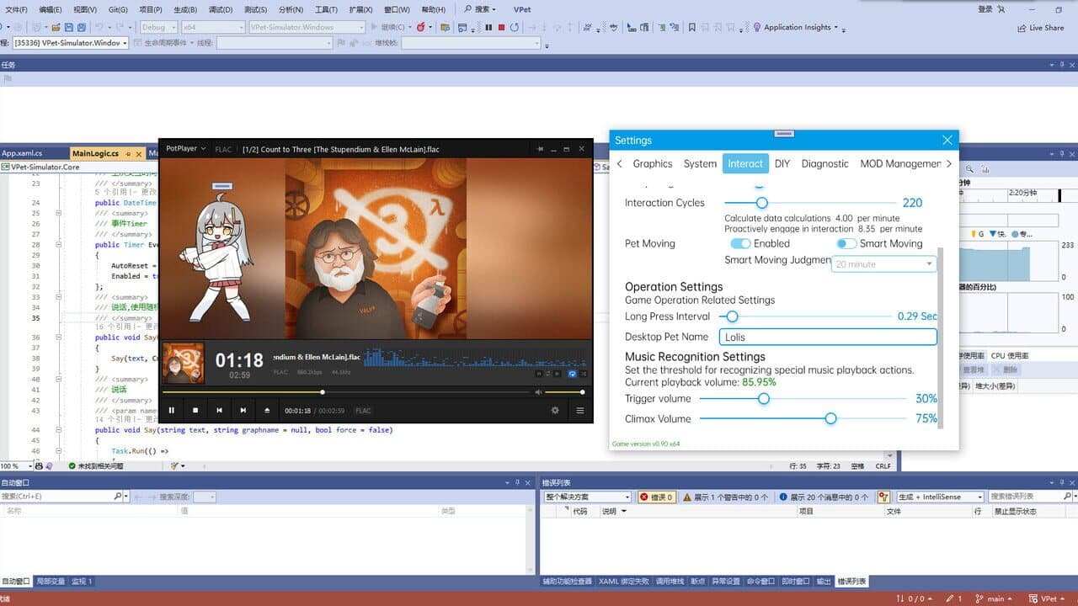Open PotPlayer settings gear
Screen dimensions: 1078x606
click(x=555, y=411)
